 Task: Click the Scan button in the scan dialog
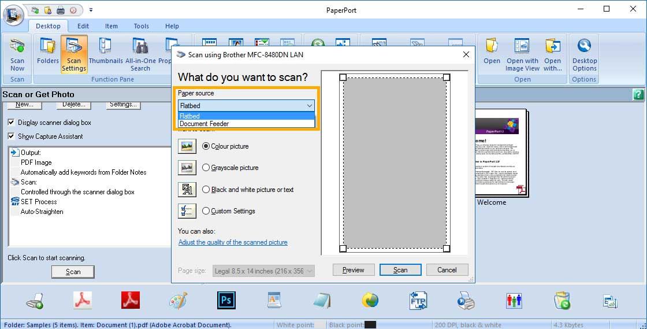[400, 270]
